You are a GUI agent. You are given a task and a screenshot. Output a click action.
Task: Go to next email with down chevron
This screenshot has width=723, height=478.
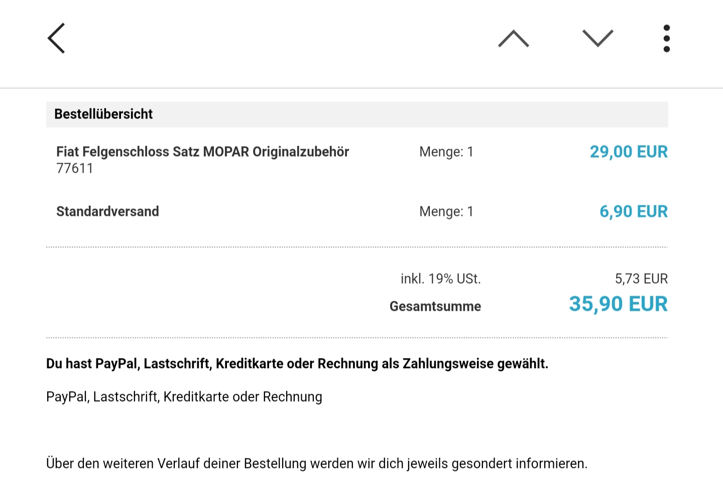[597, 39]
